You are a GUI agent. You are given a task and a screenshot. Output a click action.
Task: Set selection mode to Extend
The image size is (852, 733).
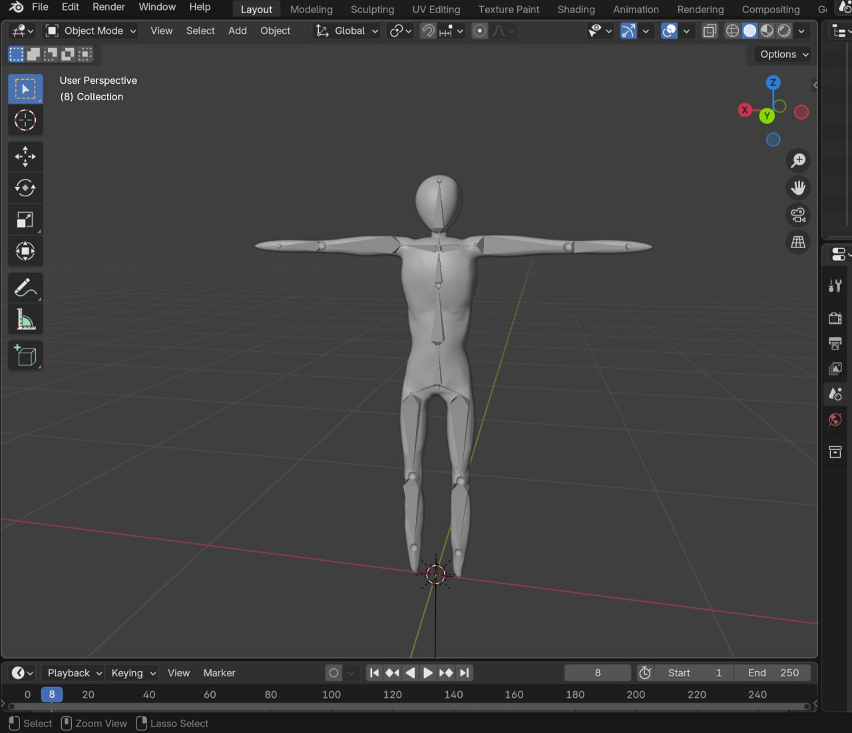point(33,54)
